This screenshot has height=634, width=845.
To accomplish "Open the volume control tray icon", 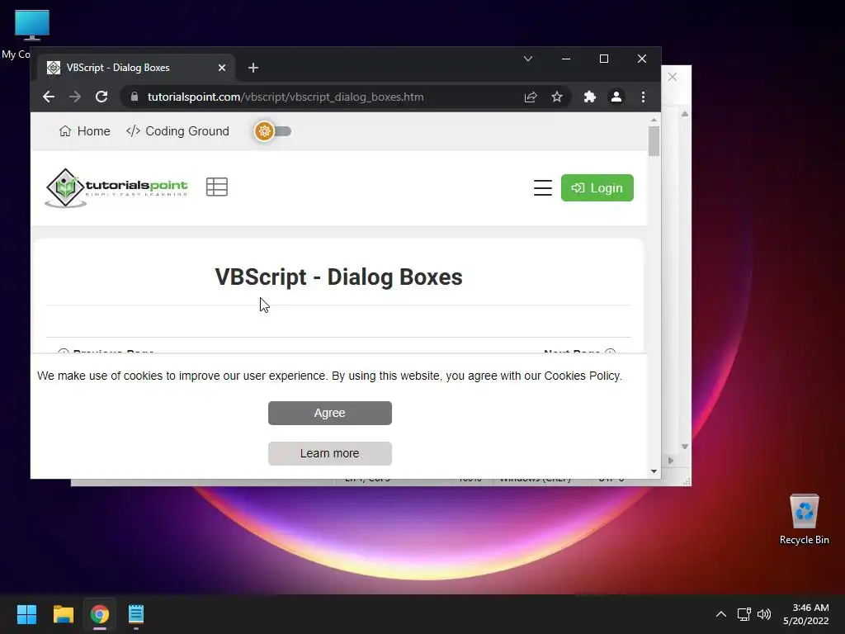I will tap(764, 614).
